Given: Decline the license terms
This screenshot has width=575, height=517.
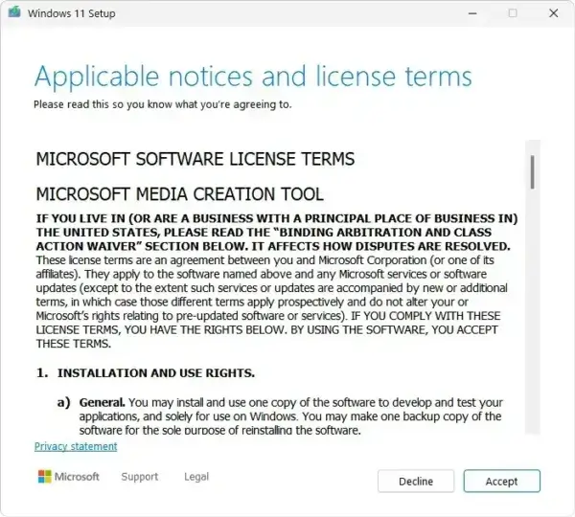Looking at the screenshot, I should (x=416, y=481).
